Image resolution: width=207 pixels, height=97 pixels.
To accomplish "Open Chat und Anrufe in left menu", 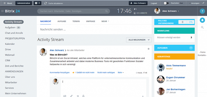I will point(14,33).
